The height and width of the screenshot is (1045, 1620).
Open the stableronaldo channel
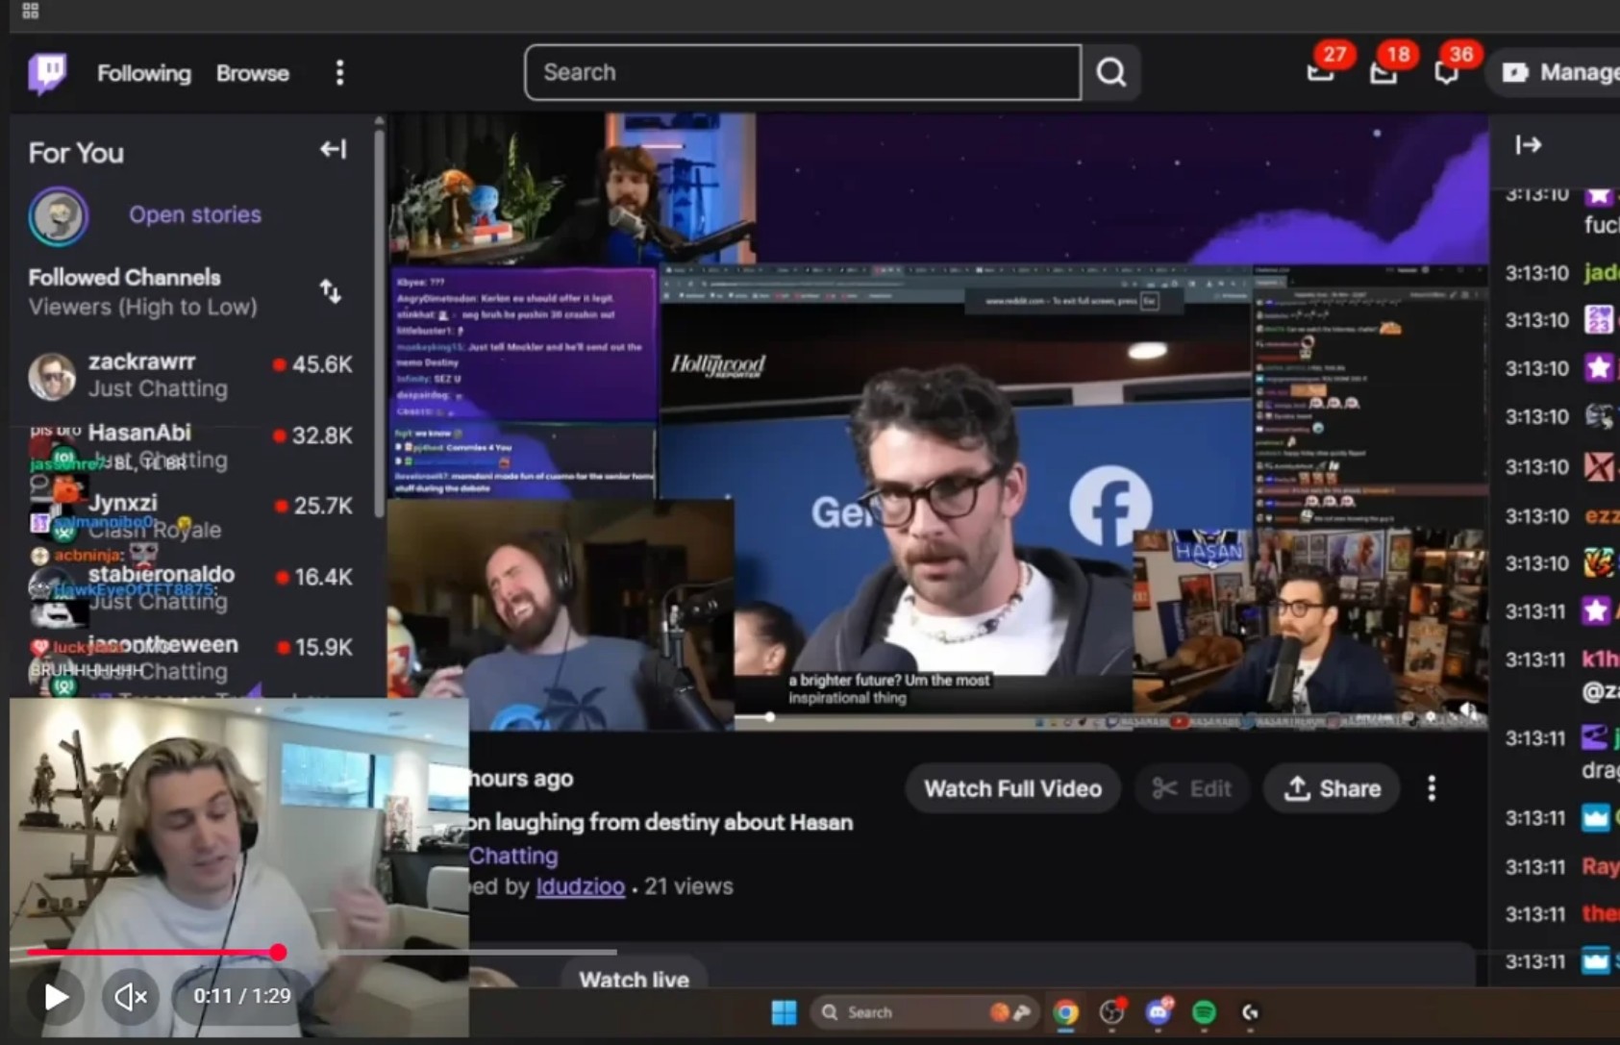(191, 587)
